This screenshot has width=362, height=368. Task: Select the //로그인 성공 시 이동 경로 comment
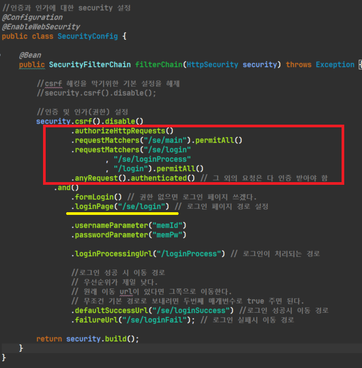118,273
